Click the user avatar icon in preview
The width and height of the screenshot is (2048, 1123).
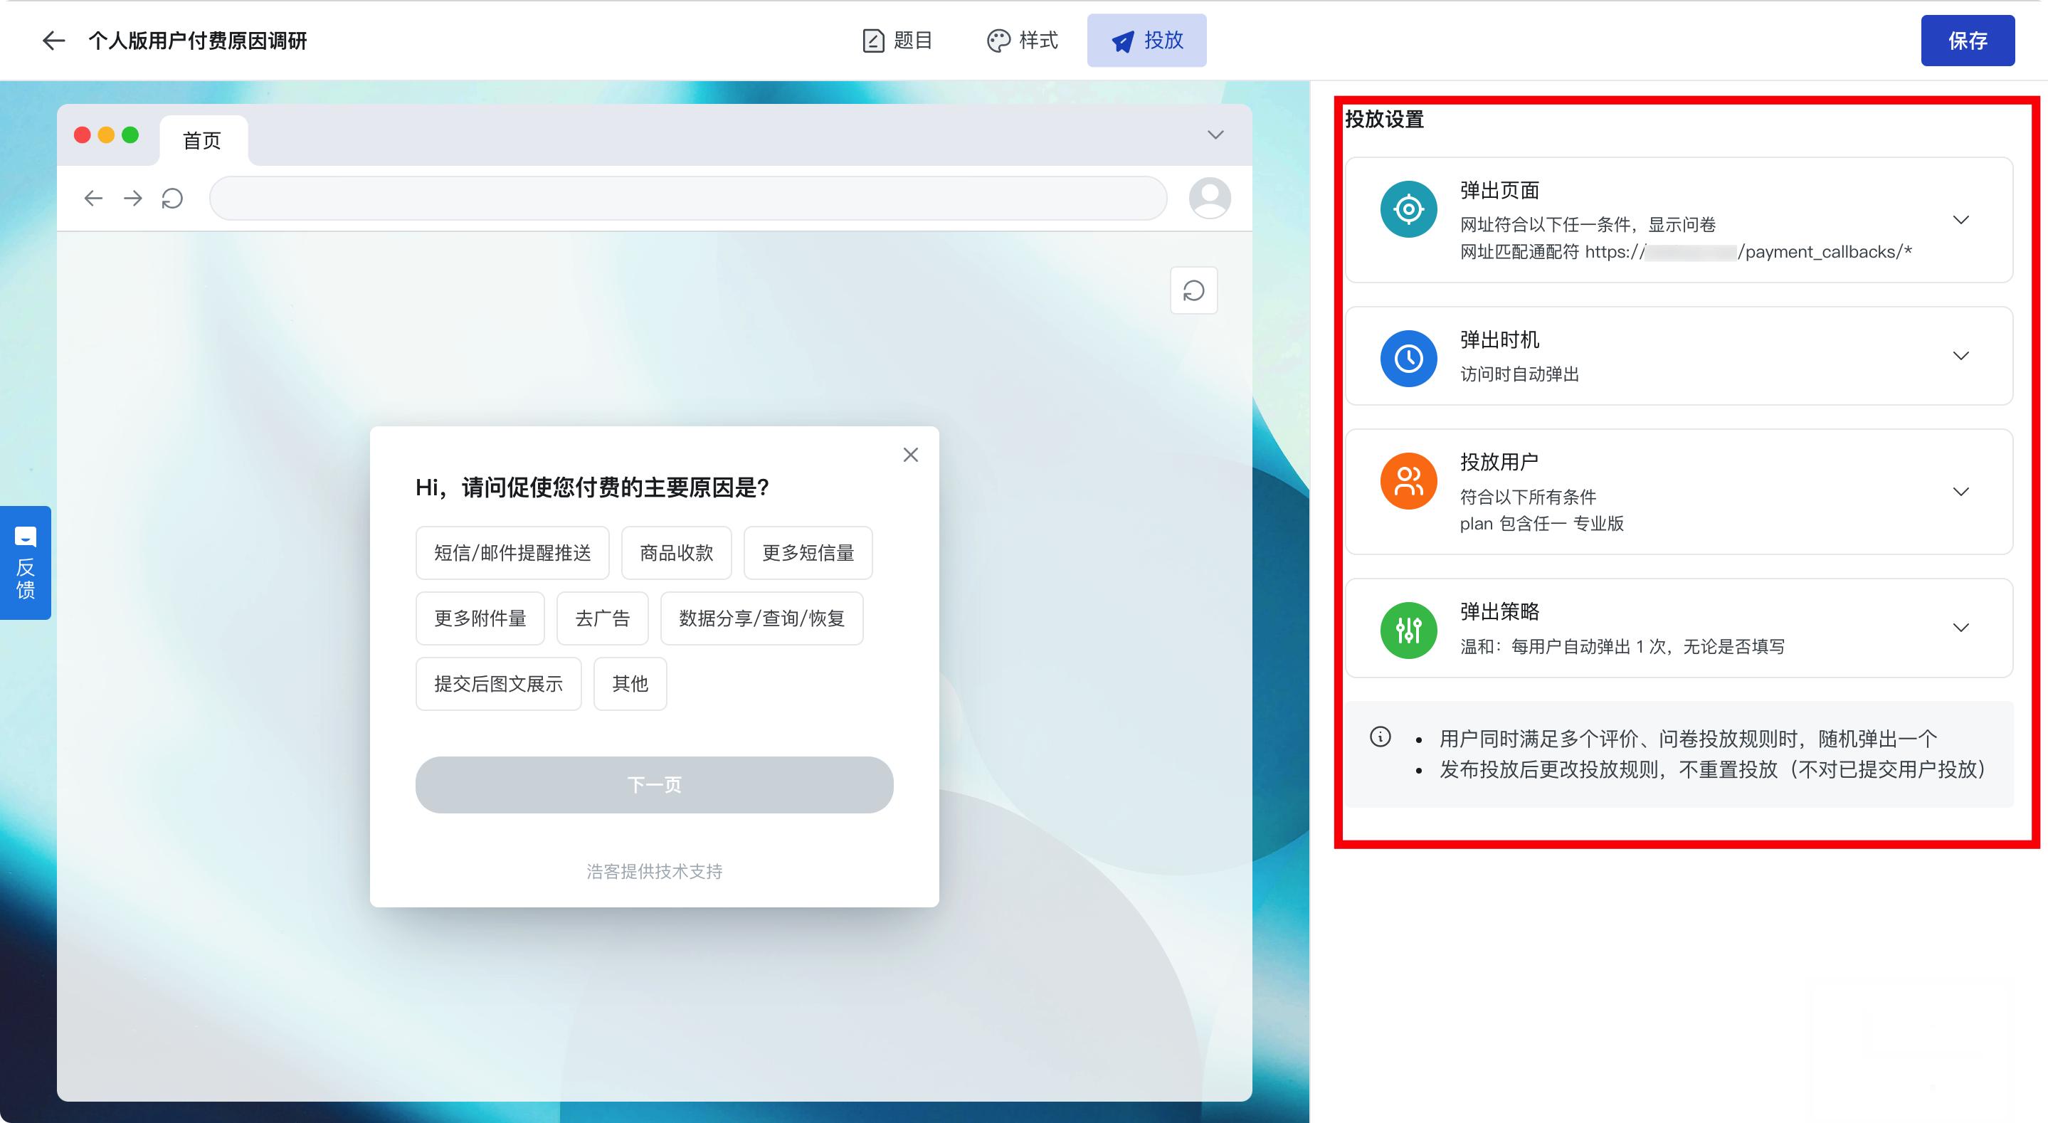coord(1209,198)
